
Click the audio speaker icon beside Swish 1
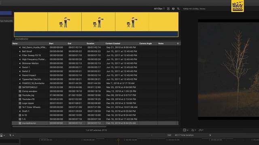pyautogui.click(x=20, y=67)
